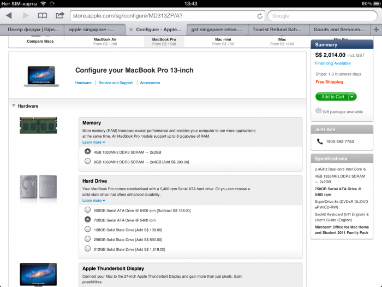The height and width of the screenshot is (287, 382).
Task: Select 8GB 1333MHz DDR3 SDRAM memory
Action: [x=87, y=161]
